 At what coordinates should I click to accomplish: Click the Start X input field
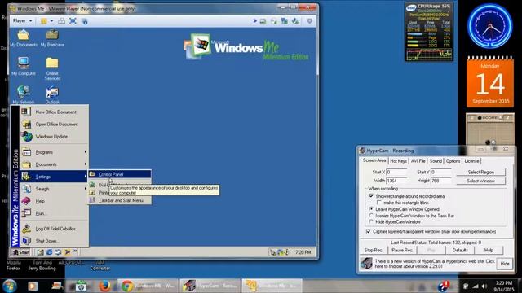(x=396, y=172)
